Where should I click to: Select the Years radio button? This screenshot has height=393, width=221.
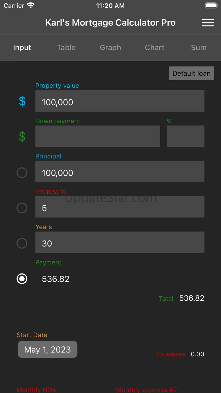(22, 243)
